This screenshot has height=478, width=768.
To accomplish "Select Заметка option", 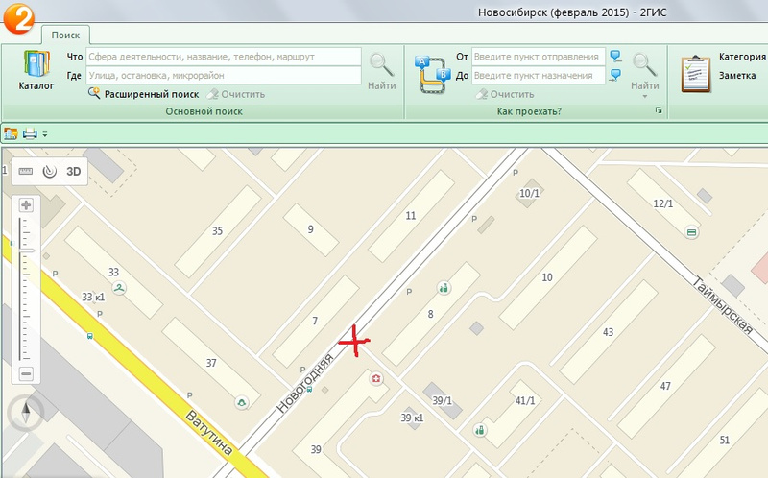I will point(737,76).
